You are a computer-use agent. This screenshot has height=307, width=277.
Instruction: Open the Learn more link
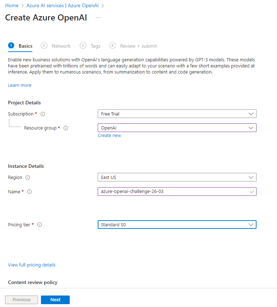(20, 85)
